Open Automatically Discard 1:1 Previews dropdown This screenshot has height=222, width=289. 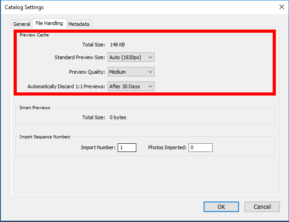(131, 86)
